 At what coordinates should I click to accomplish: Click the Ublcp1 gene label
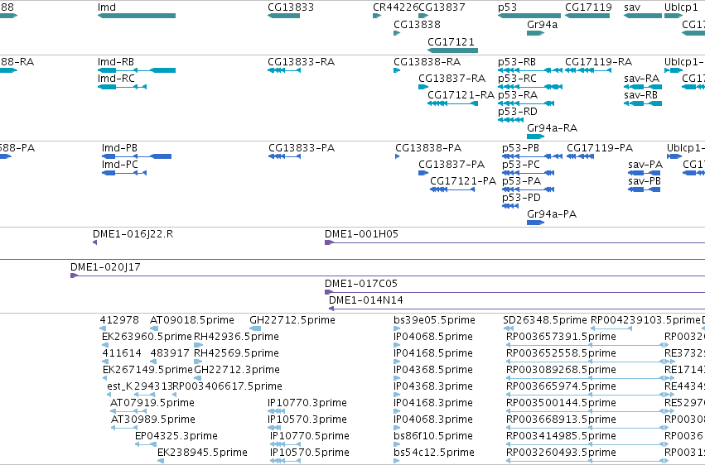(681, 7)
